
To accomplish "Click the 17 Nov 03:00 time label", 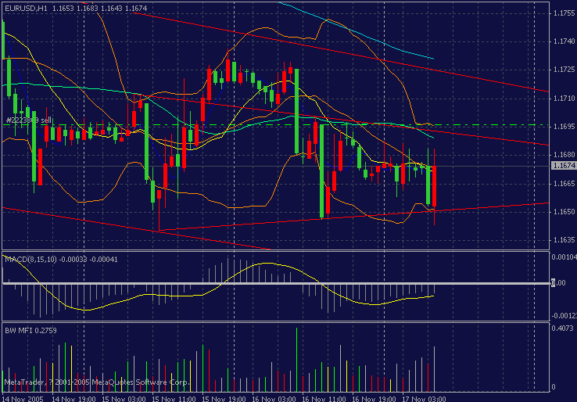I will (x=424, y=399).
